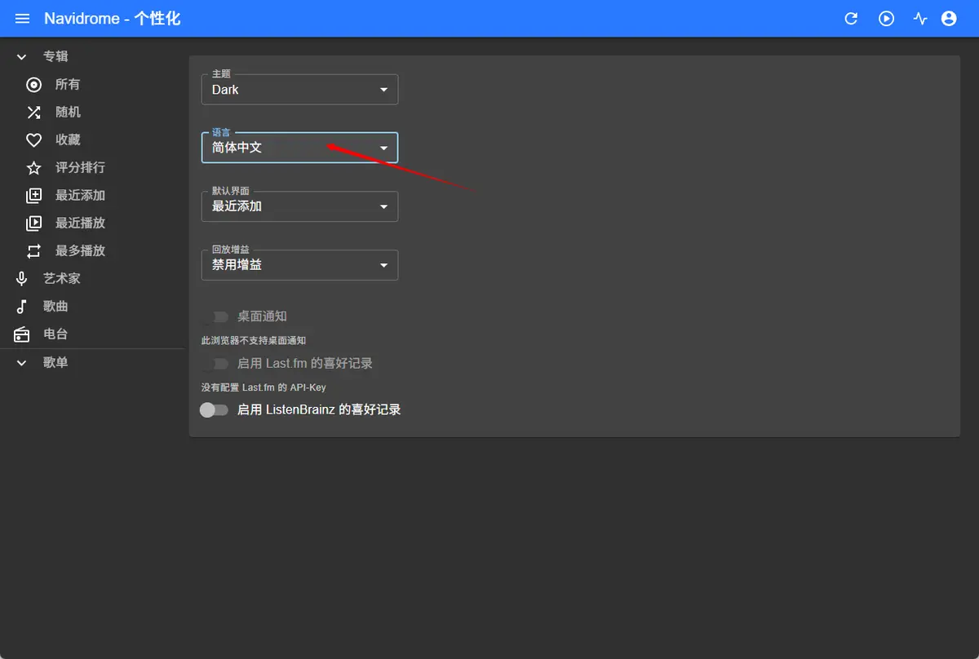Viewport: 979px width, 659px height.
Task: Click the Navidrome - 个性化 title
Action: [113, 19]
